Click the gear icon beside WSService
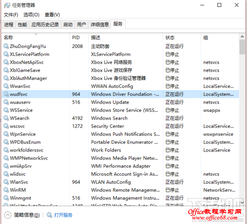The height and width of the screenshot is (224, 247). pyautogui.click(x=6, y=110)
